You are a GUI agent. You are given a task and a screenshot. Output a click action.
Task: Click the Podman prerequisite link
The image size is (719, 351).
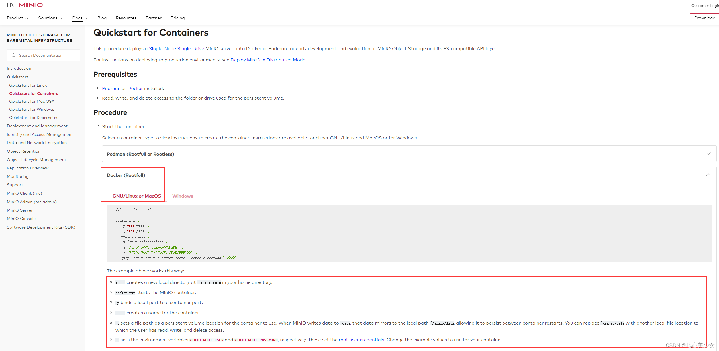[x=111, y=88]
